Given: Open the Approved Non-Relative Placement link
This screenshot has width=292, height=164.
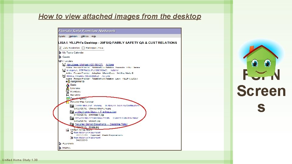Looking at the screenshot, I should (x=87, y=133).
